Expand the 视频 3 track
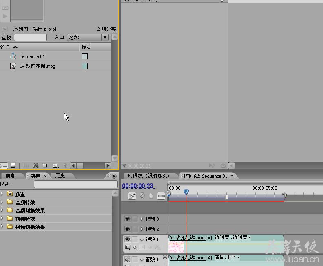This screenshot has height=266, width=323. [x=142, y=219]
